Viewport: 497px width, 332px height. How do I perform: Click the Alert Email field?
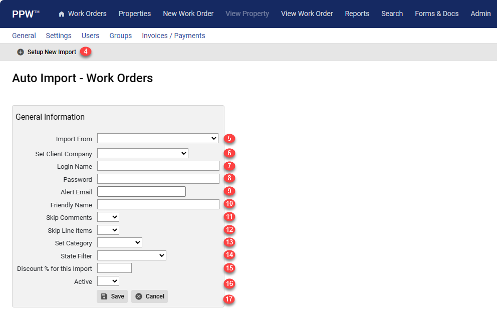pyautogui.click(x=141, y=191)
